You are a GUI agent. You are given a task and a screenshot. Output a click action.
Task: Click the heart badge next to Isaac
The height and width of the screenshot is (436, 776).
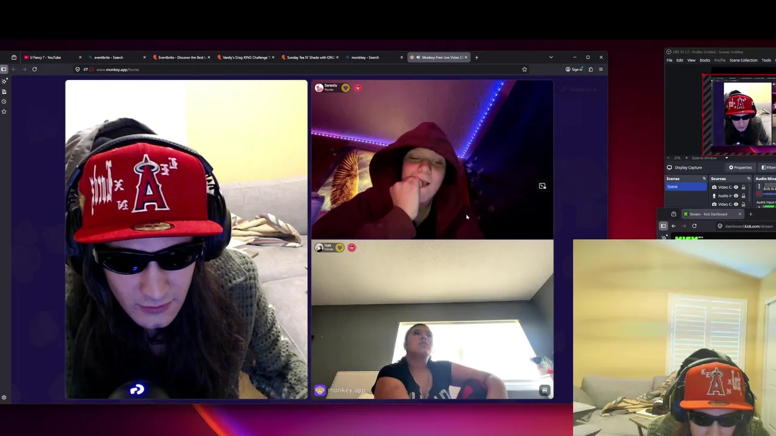click(339, 248)
